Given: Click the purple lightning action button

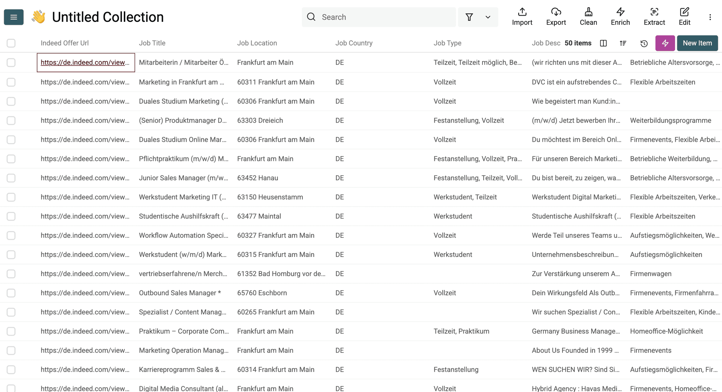Looking at the screenshot, I should point(665,43).
